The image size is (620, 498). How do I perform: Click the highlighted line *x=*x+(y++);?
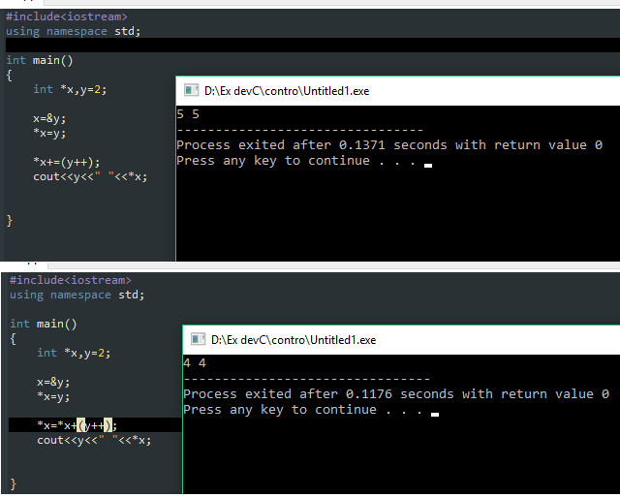pos(76,425)
